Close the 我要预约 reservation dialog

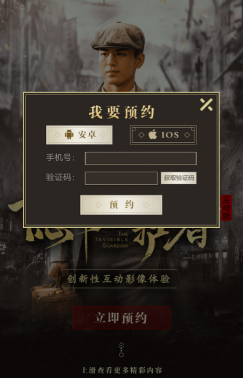point(207,105)
